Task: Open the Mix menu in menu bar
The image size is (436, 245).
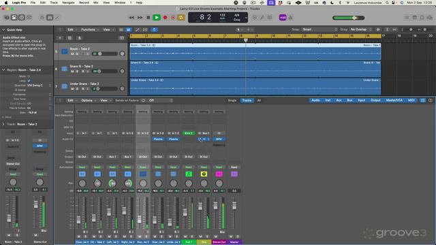Action: point(95,3)
